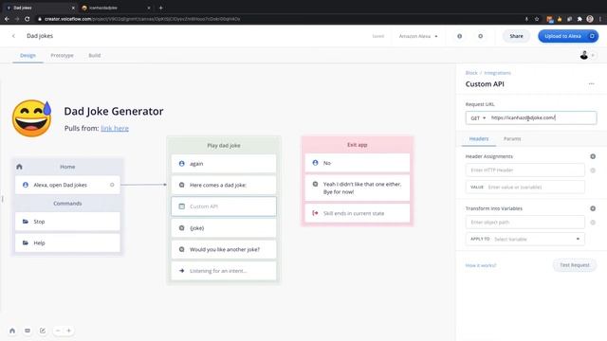Click the Skill ends exit icon
The image size is (607, 341).
315,213
